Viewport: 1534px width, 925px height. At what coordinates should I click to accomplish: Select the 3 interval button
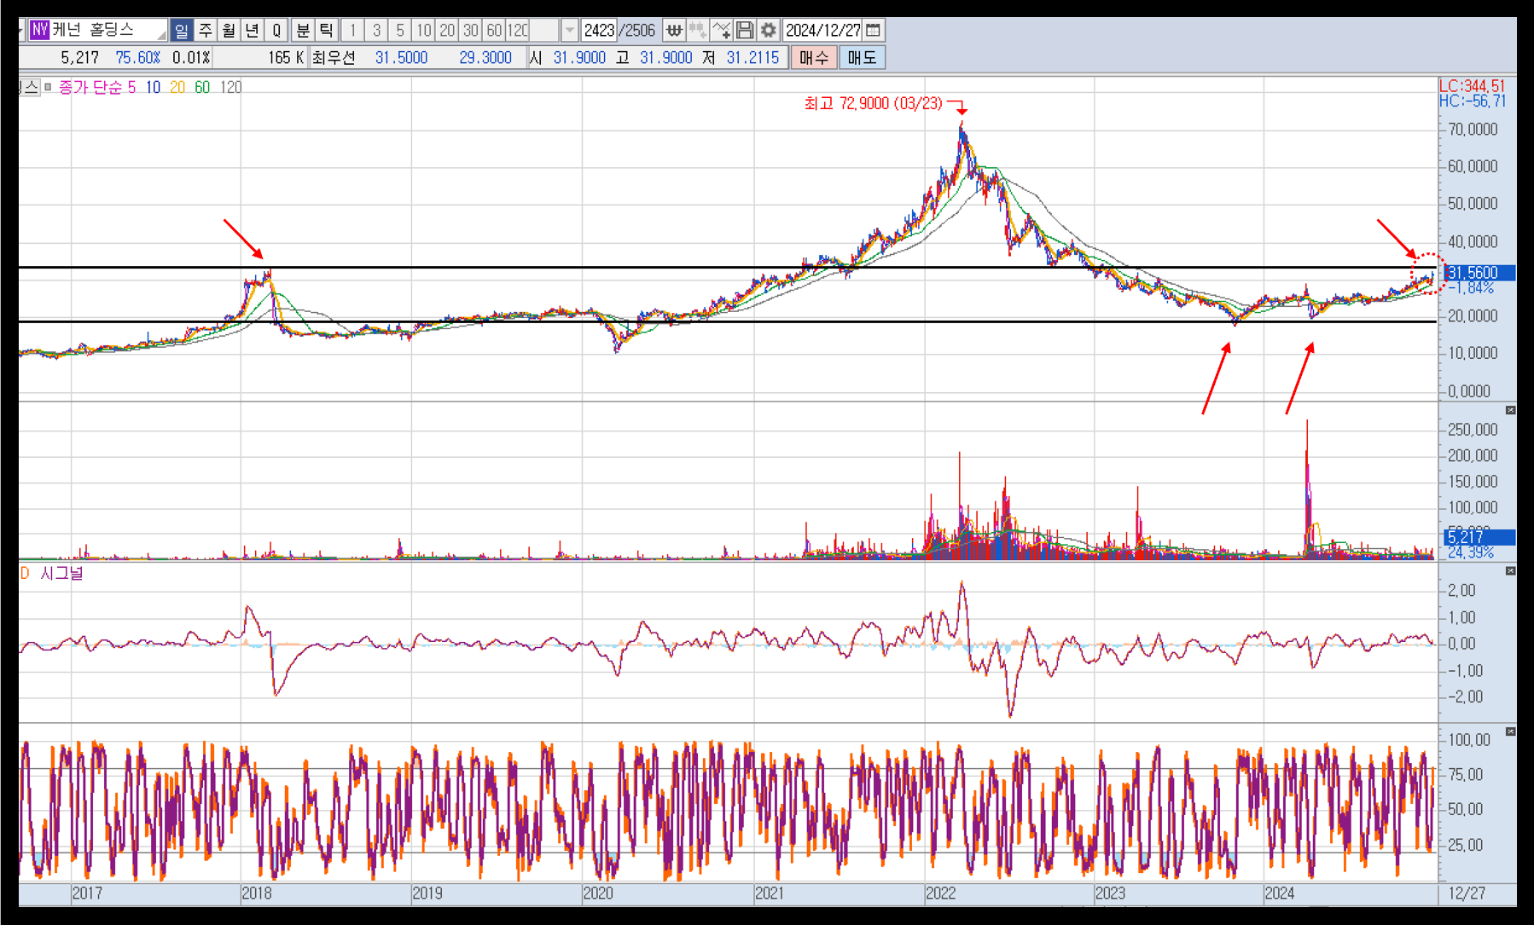(x=376, y=31)
